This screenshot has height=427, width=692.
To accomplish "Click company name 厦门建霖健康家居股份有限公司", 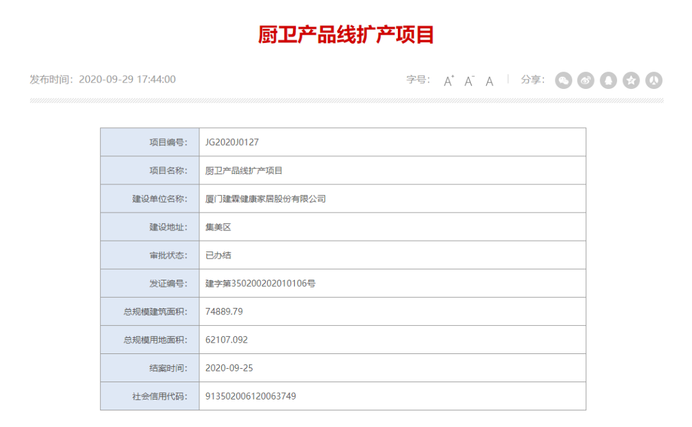I will [266, 198].
